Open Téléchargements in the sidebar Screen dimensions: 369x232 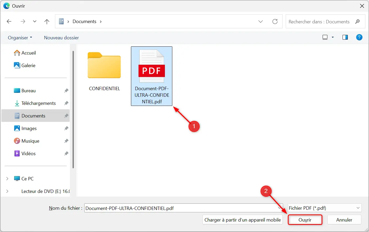(x=35, y=103)
